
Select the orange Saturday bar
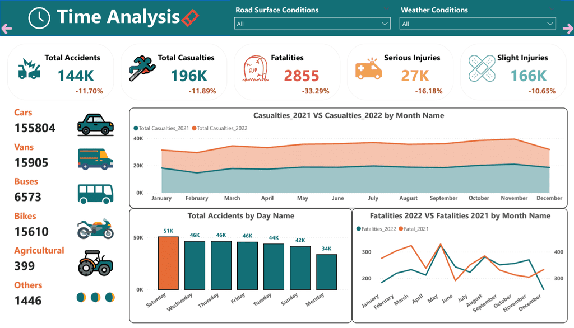click(168, 263)
